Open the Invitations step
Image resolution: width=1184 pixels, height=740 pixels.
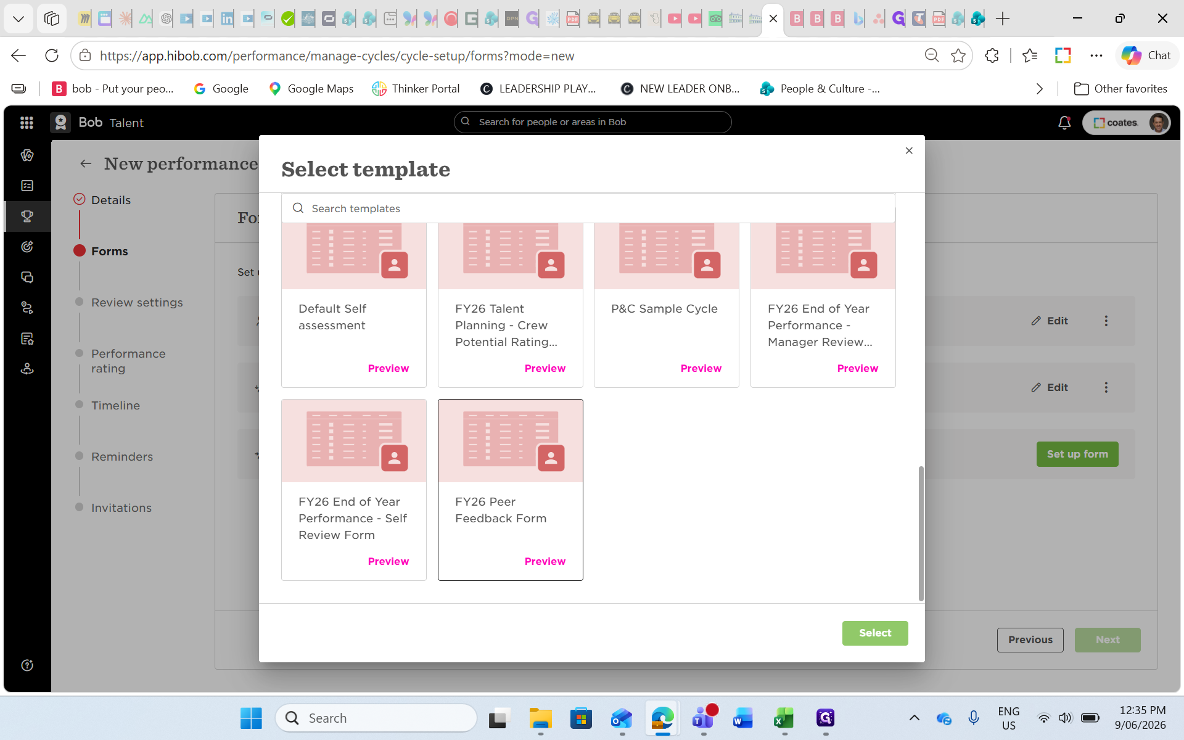tap(121, 508)
